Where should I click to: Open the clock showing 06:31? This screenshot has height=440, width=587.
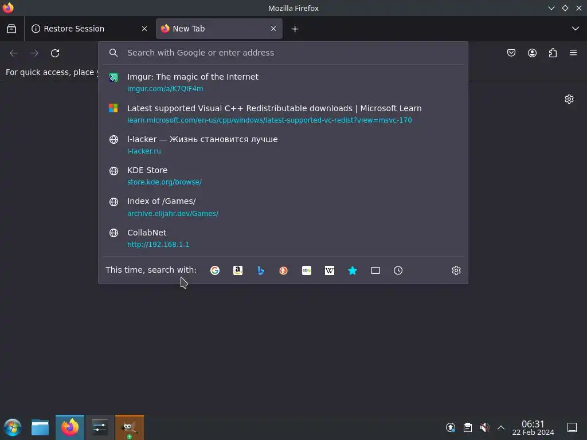(x=533, y=427)
